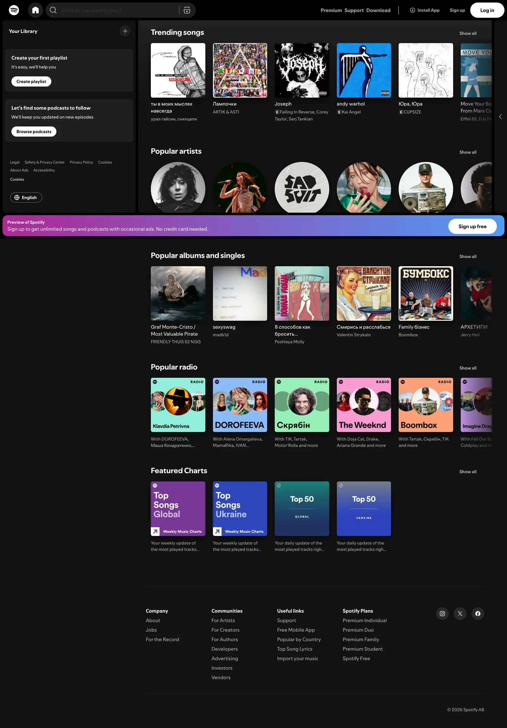Viewport: 507px width, 728px height.
Task: Show all Trending songs
Action: tap(468, 33)
